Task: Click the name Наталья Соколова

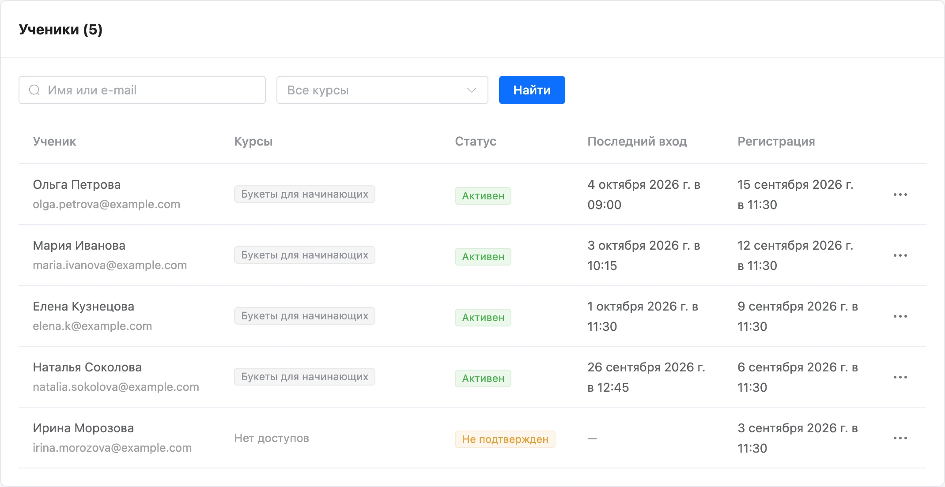Action: click(87, 367)
